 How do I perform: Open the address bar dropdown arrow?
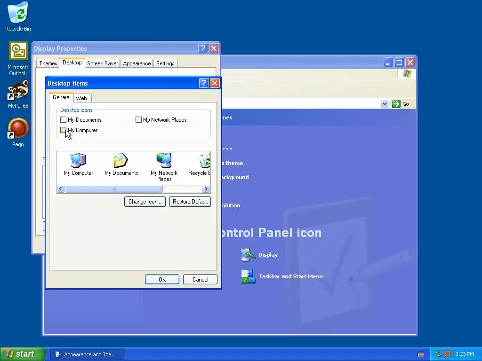385,104
